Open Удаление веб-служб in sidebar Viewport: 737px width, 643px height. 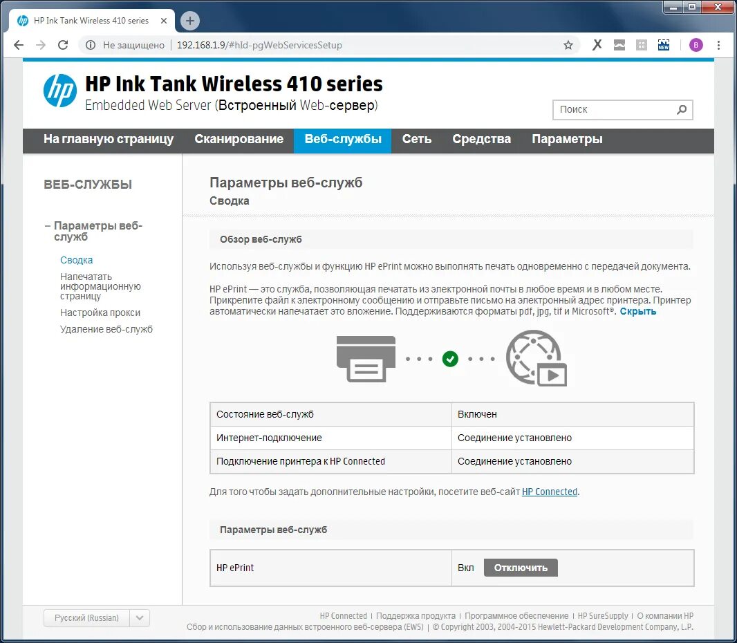click(x=106, y=329)
